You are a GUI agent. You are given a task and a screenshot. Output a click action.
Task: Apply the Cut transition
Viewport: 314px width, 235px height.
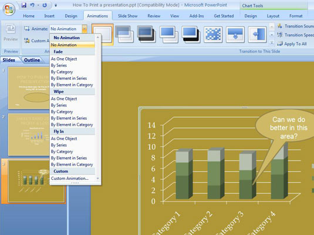[x=169, y=35]
